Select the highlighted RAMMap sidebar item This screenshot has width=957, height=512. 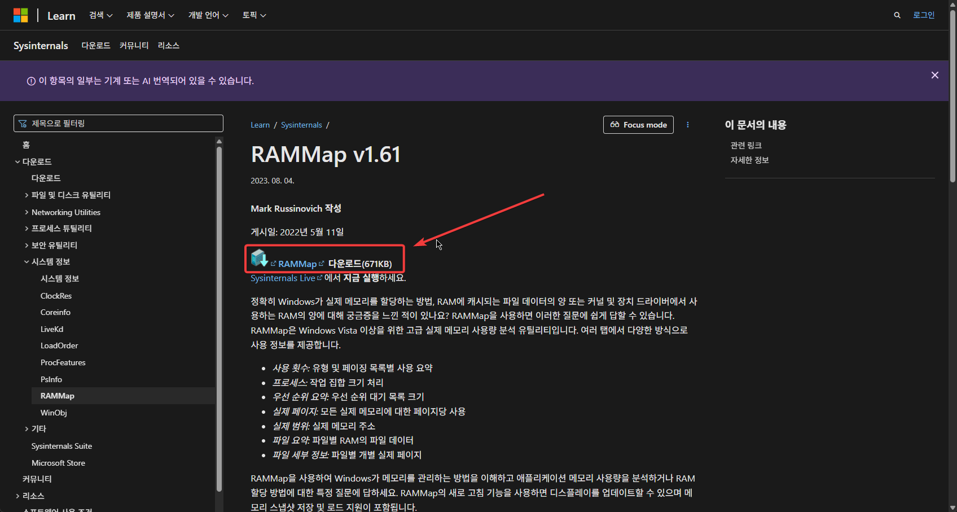(123, 396)
